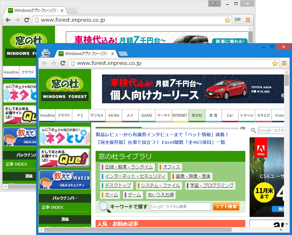Click the Google カスタム検索 input field
Viewport: 292px width, 235px height.
point(180,206)
